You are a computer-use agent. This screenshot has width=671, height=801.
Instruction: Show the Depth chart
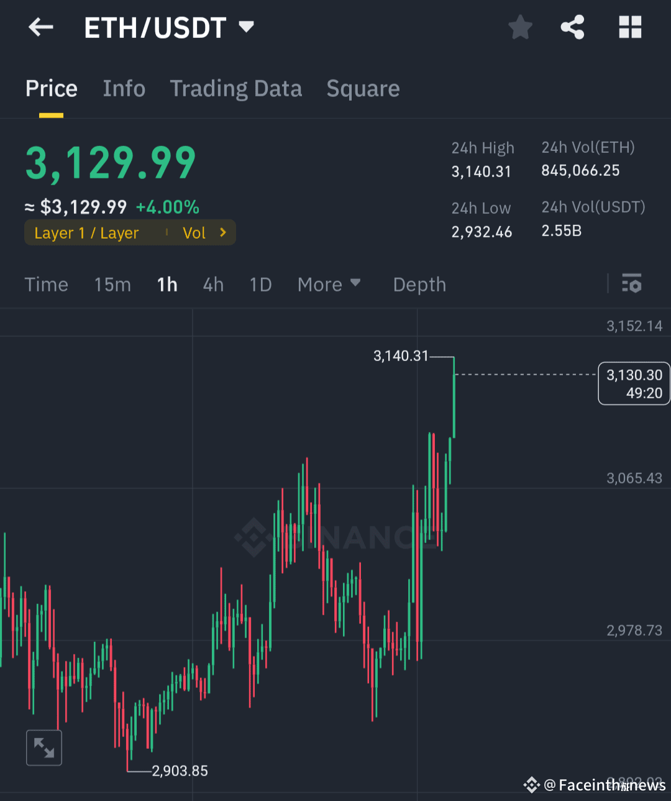[419, 285]
